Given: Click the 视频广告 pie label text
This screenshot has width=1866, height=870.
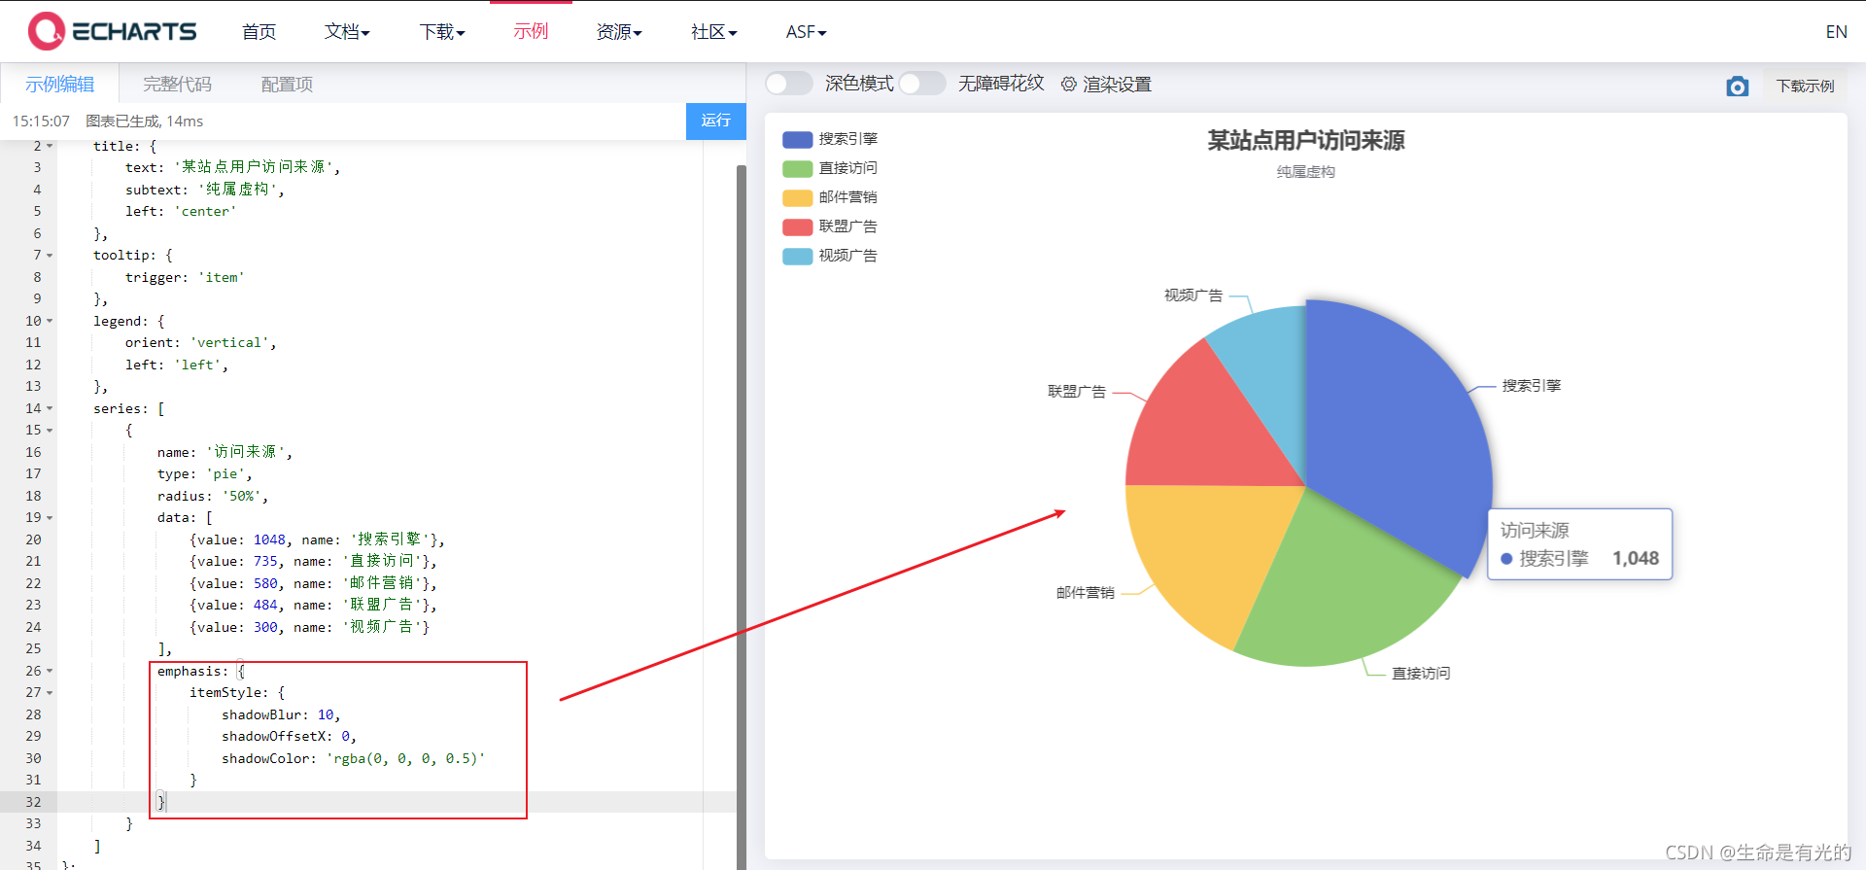Looking at the screenshot, I should (x=1193, y=296).
